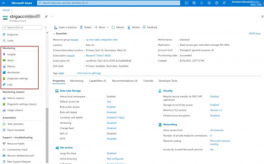Click Enabled (7 days) container soft delete
The width and height of the screenshot is (264, 164).
point(115,118)
